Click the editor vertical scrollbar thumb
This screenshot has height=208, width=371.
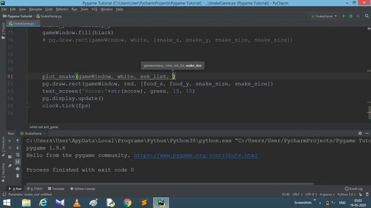coord(369,113)
